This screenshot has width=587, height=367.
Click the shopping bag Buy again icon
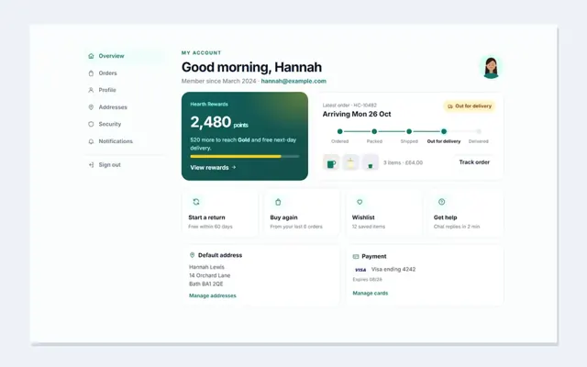point(278,202)
